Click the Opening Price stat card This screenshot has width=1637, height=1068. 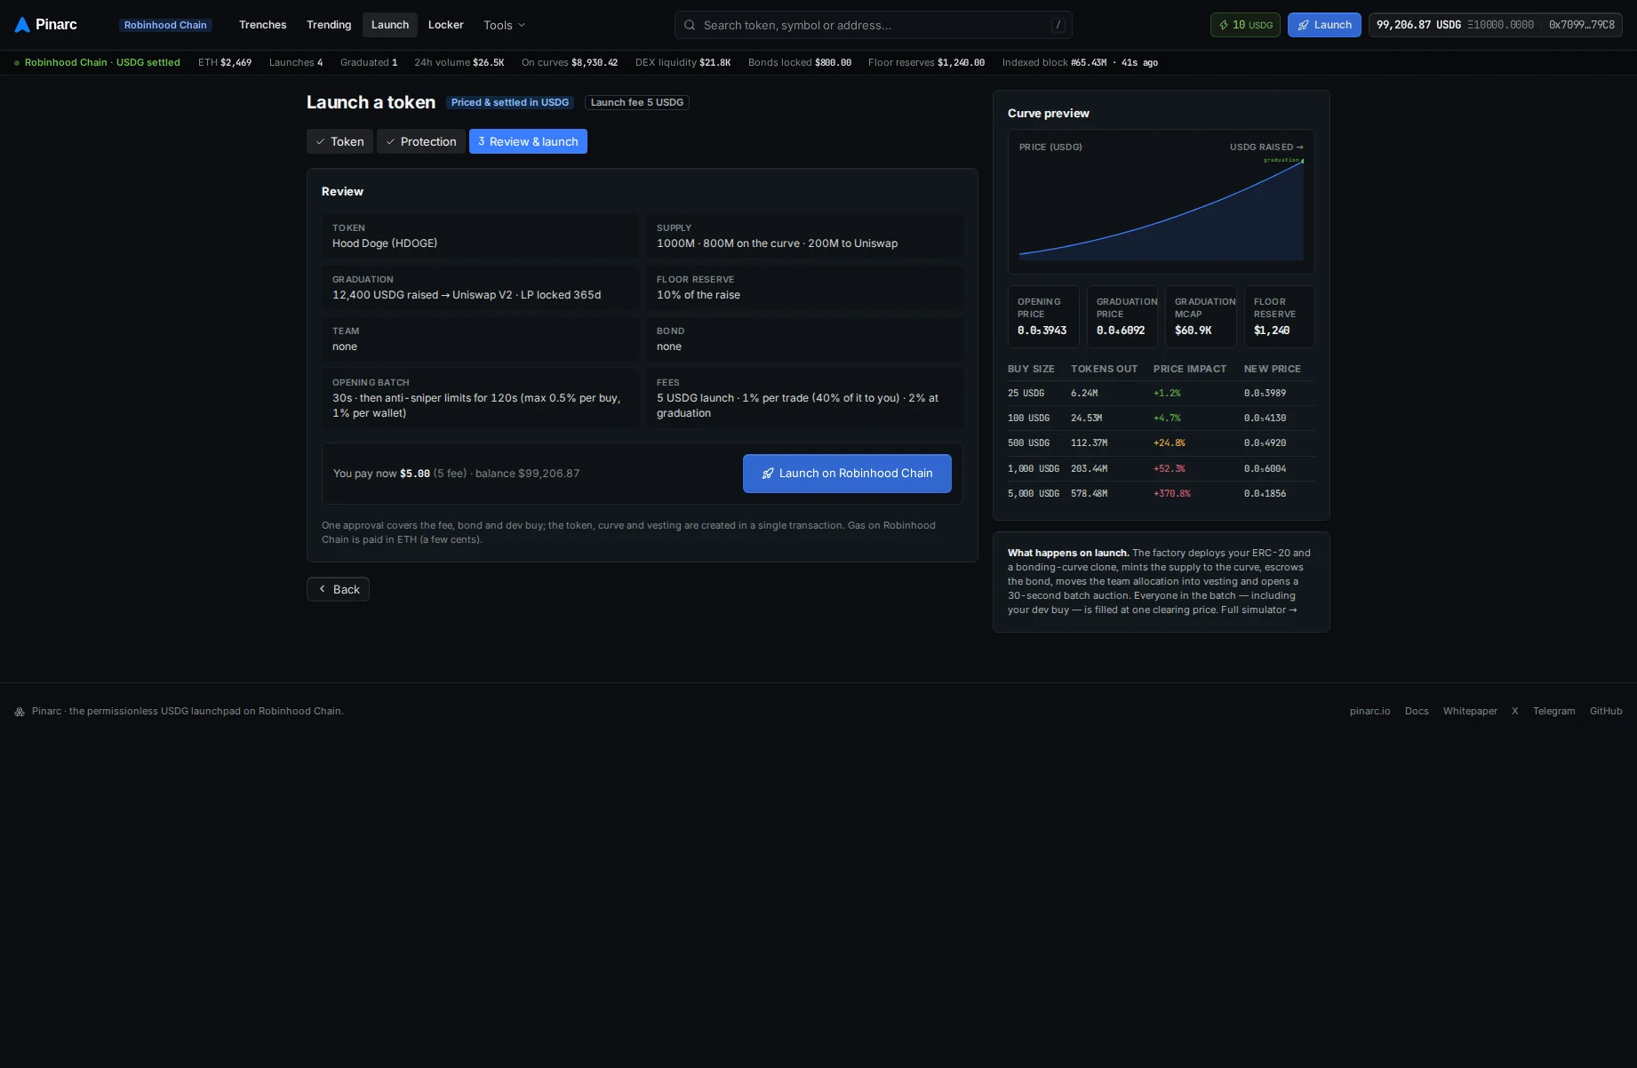1043,316
